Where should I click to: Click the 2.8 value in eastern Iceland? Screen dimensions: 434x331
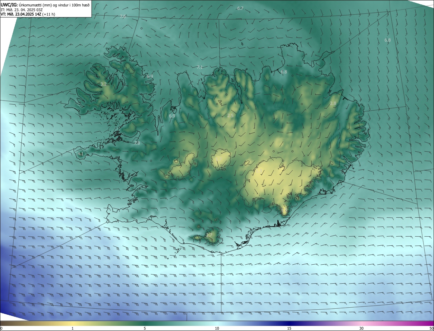(333, 103)
